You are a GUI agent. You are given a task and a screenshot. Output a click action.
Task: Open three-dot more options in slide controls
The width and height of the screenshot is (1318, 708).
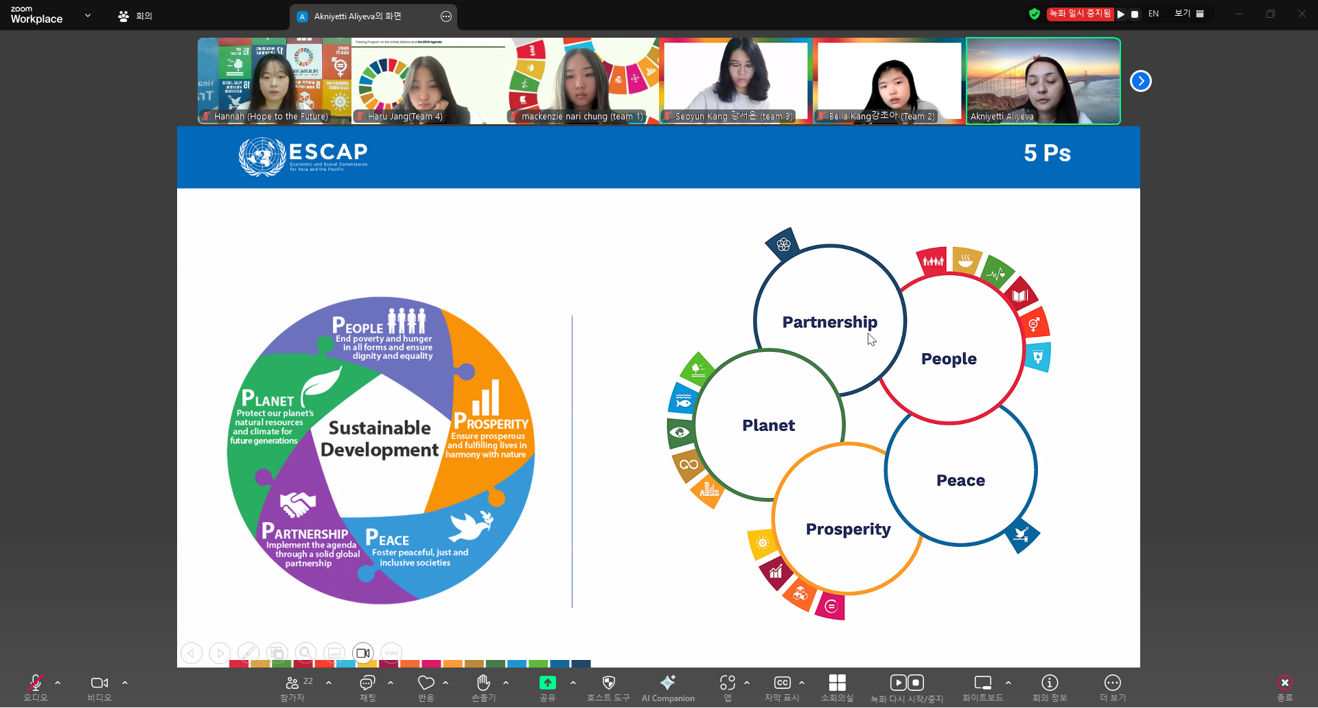(391, 653)
